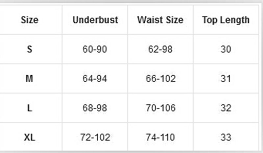Viewport: 263px width, 153px height.
Task: Click the 62-98 waist size cell
Action: coord(160,49)
